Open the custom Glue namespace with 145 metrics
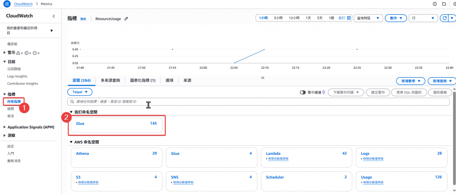 [116, 126]
